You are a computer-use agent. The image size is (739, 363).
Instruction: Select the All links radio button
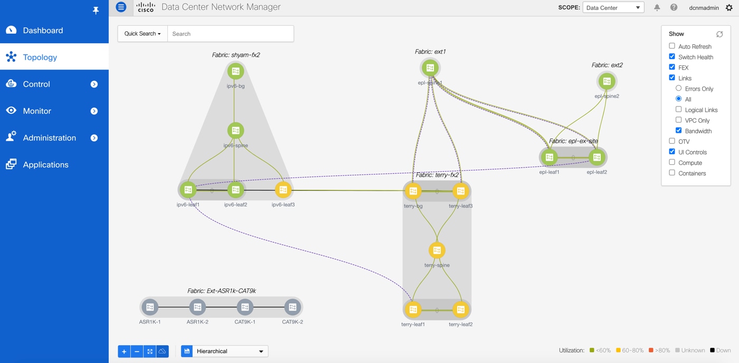pyautogui.click(x=679, y=99)
